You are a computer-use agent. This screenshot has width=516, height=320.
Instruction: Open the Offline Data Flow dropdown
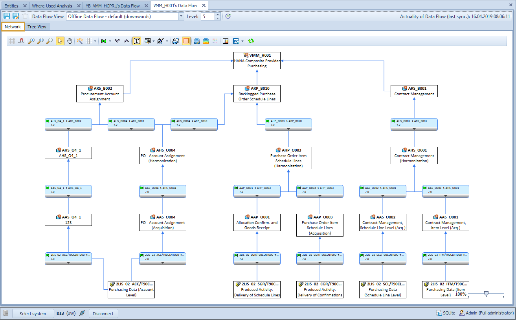(181, 17)
